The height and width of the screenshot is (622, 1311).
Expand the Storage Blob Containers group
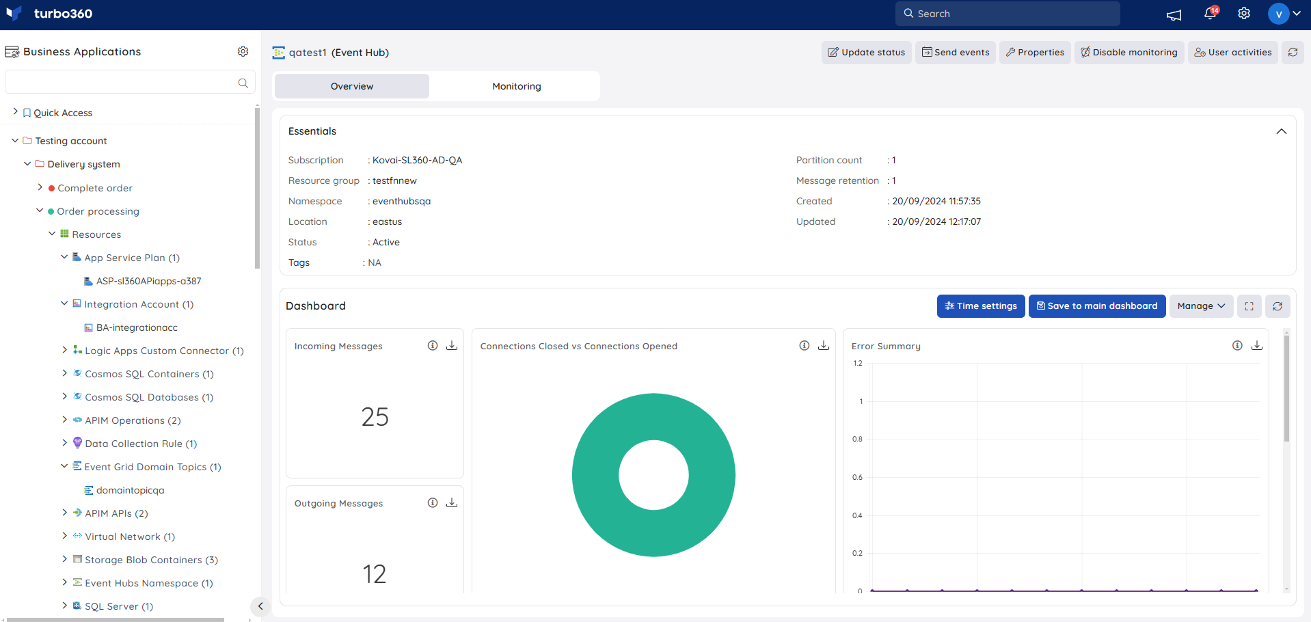(64, 558)
